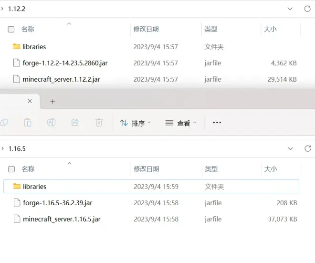This screenshot has width=315, height=263.
Task: Select forge-1.16.5-36.2.39.jar file
Action: 151,203
